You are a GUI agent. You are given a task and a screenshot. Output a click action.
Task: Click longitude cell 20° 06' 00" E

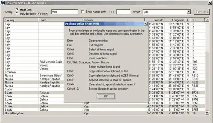(x=176, y=89)
